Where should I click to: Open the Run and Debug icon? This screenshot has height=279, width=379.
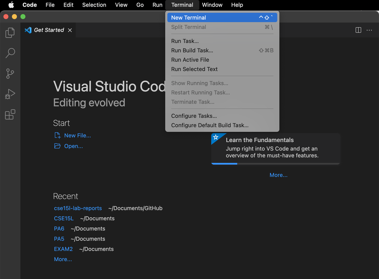(10, 94)
